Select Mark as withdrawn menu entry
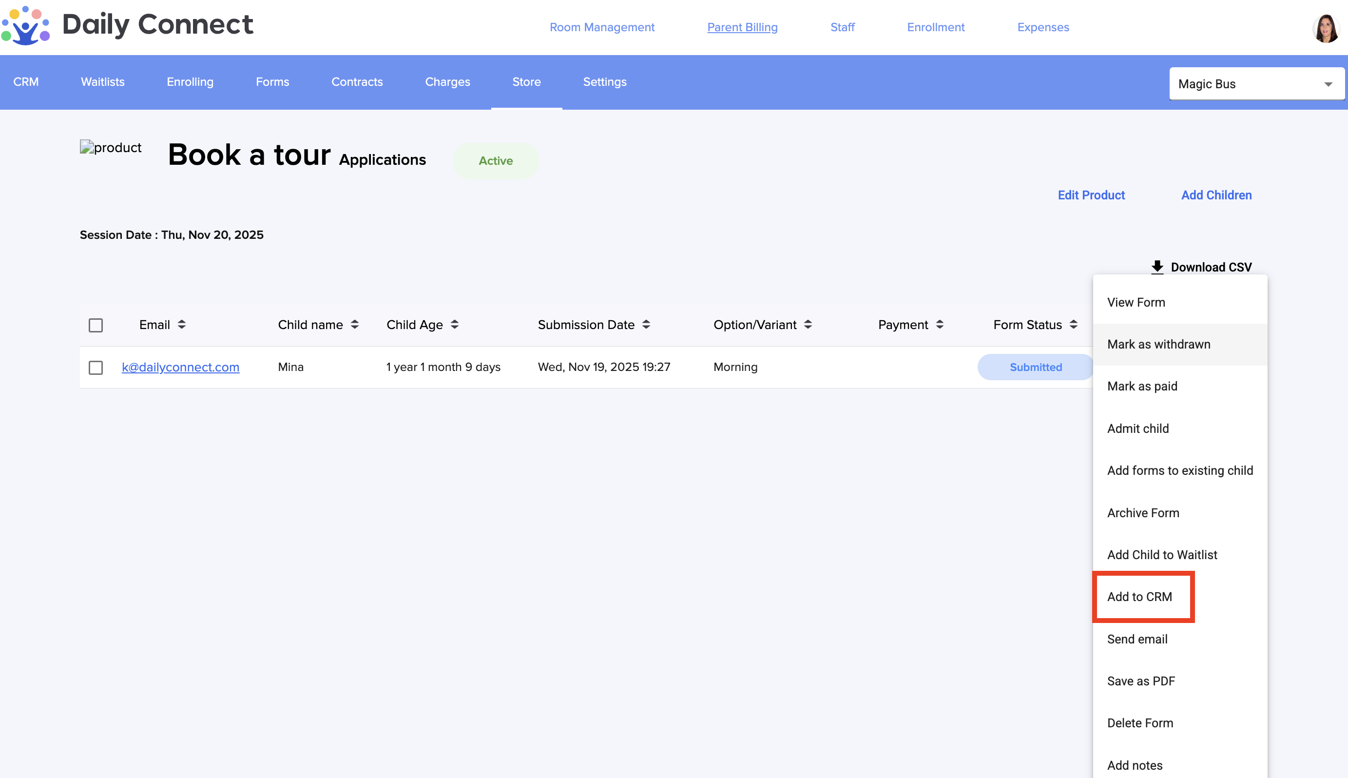 click(1158, 344)
